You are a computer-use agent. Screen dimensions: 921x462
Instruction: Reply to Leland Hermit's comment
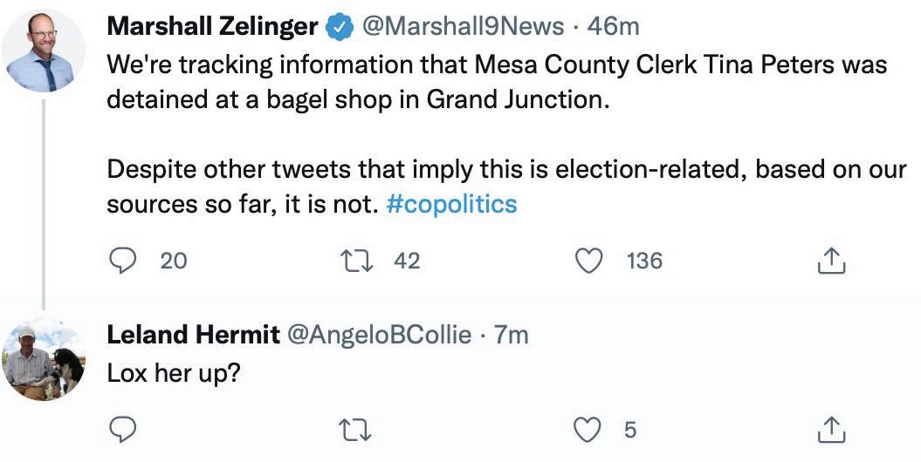click(x=126, y=429)
